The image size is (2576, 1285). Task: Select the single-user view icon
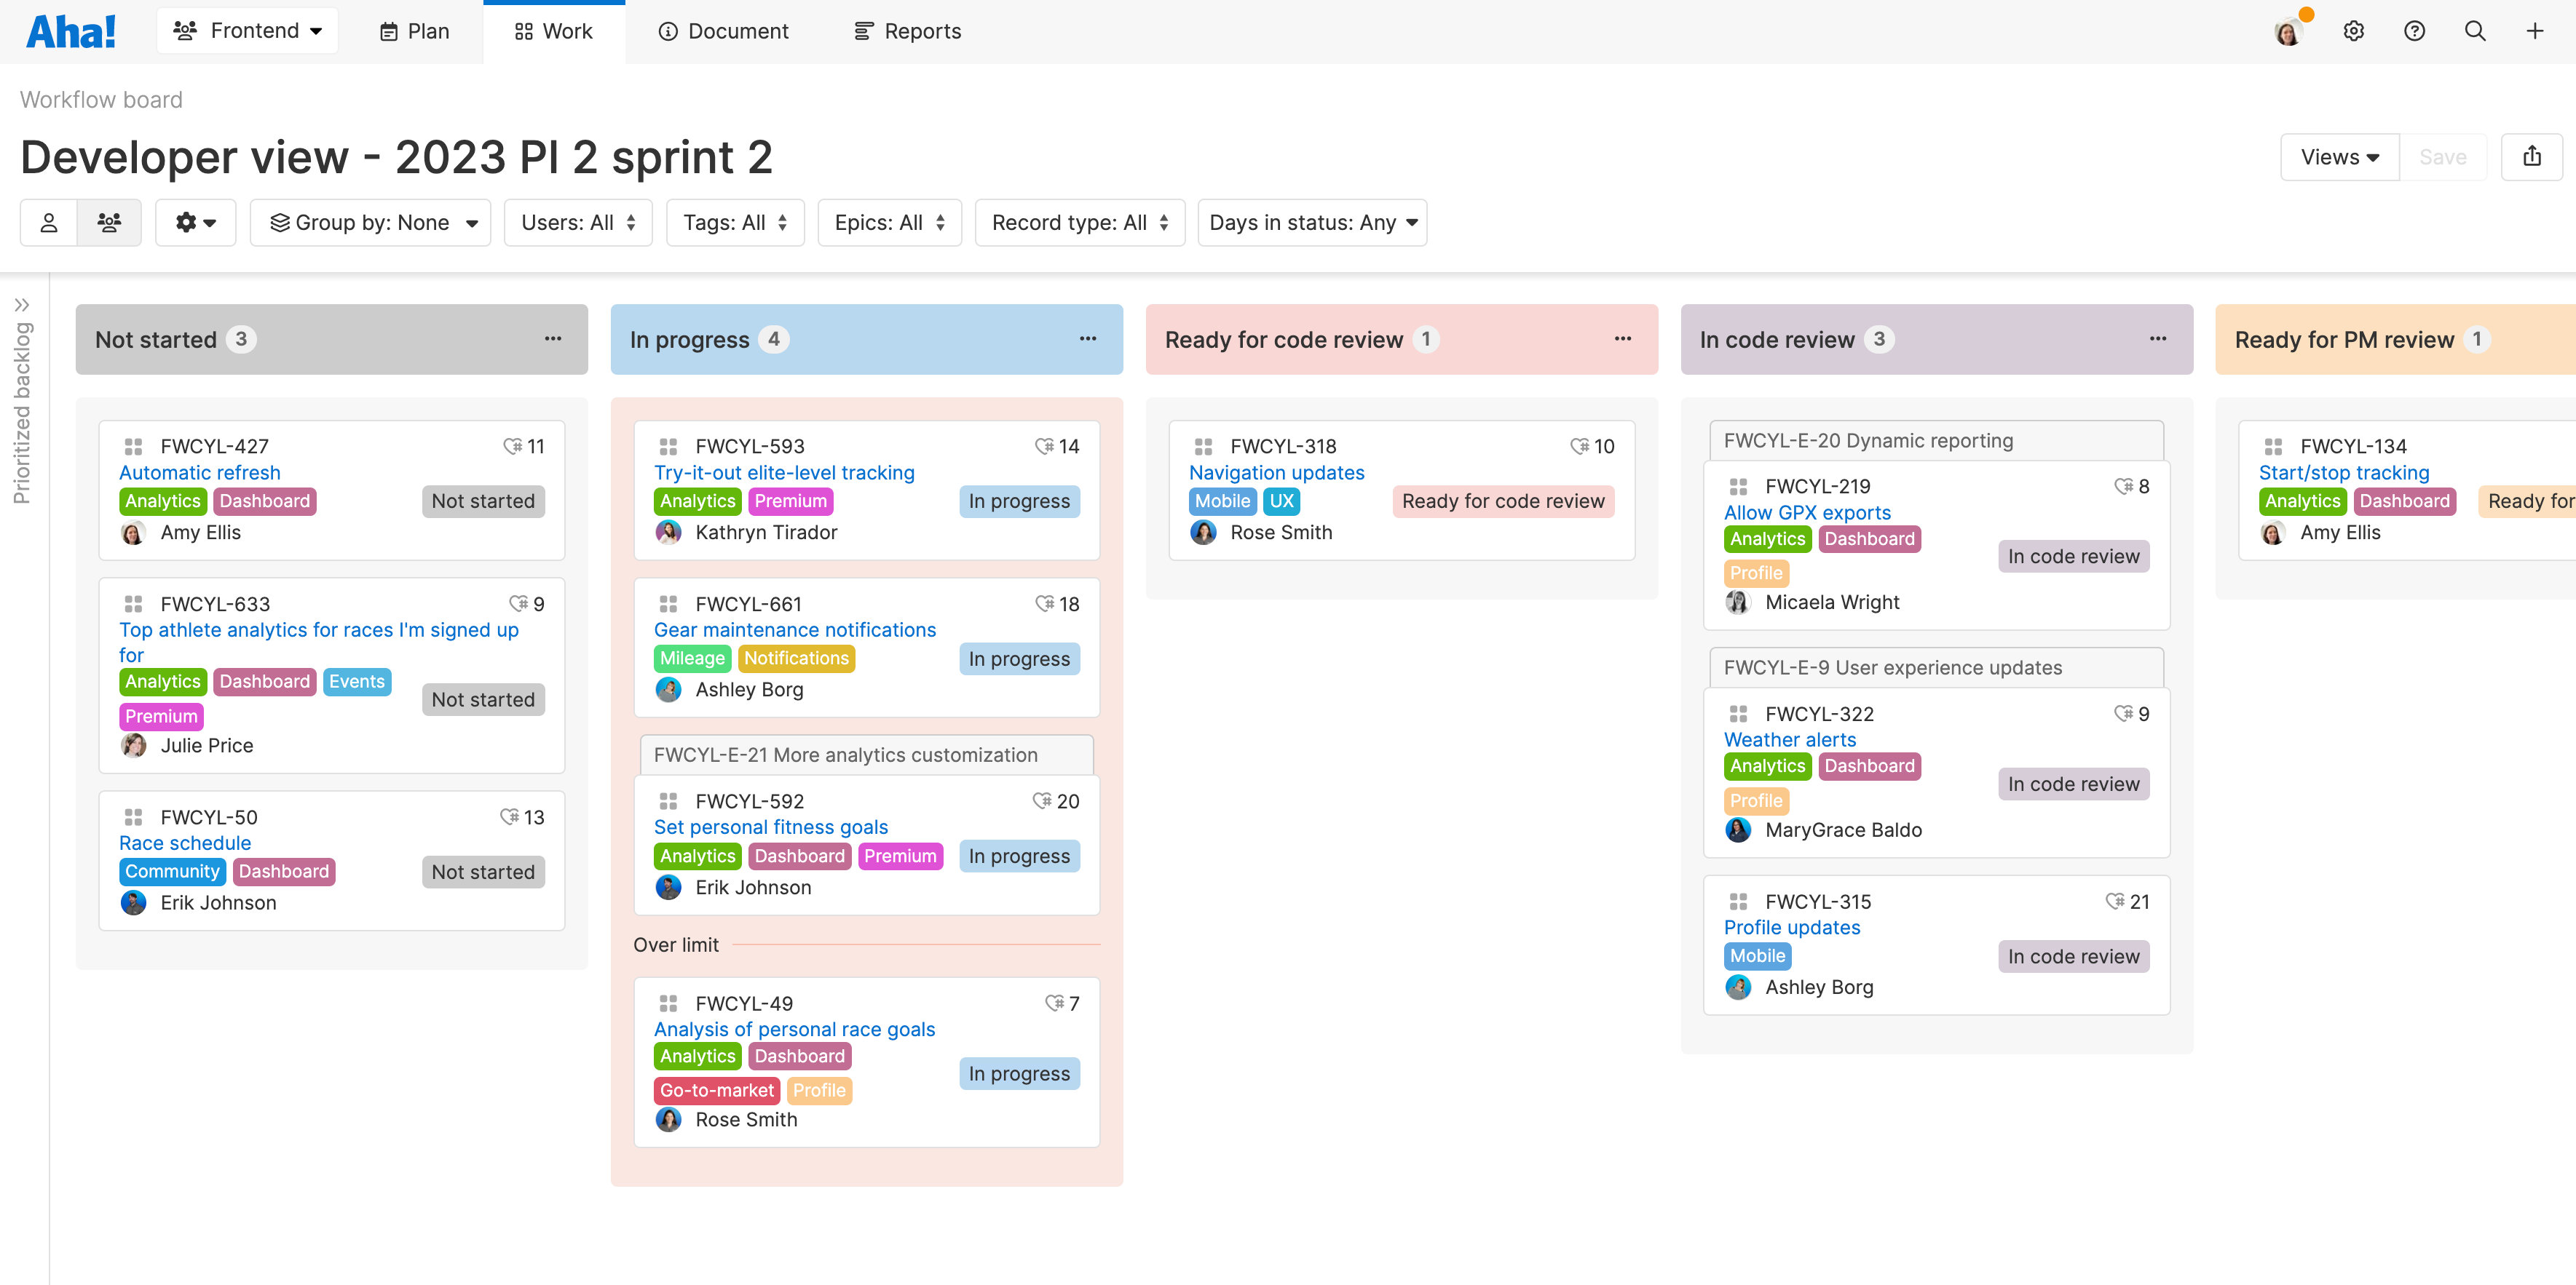click(x=48, y=222)
